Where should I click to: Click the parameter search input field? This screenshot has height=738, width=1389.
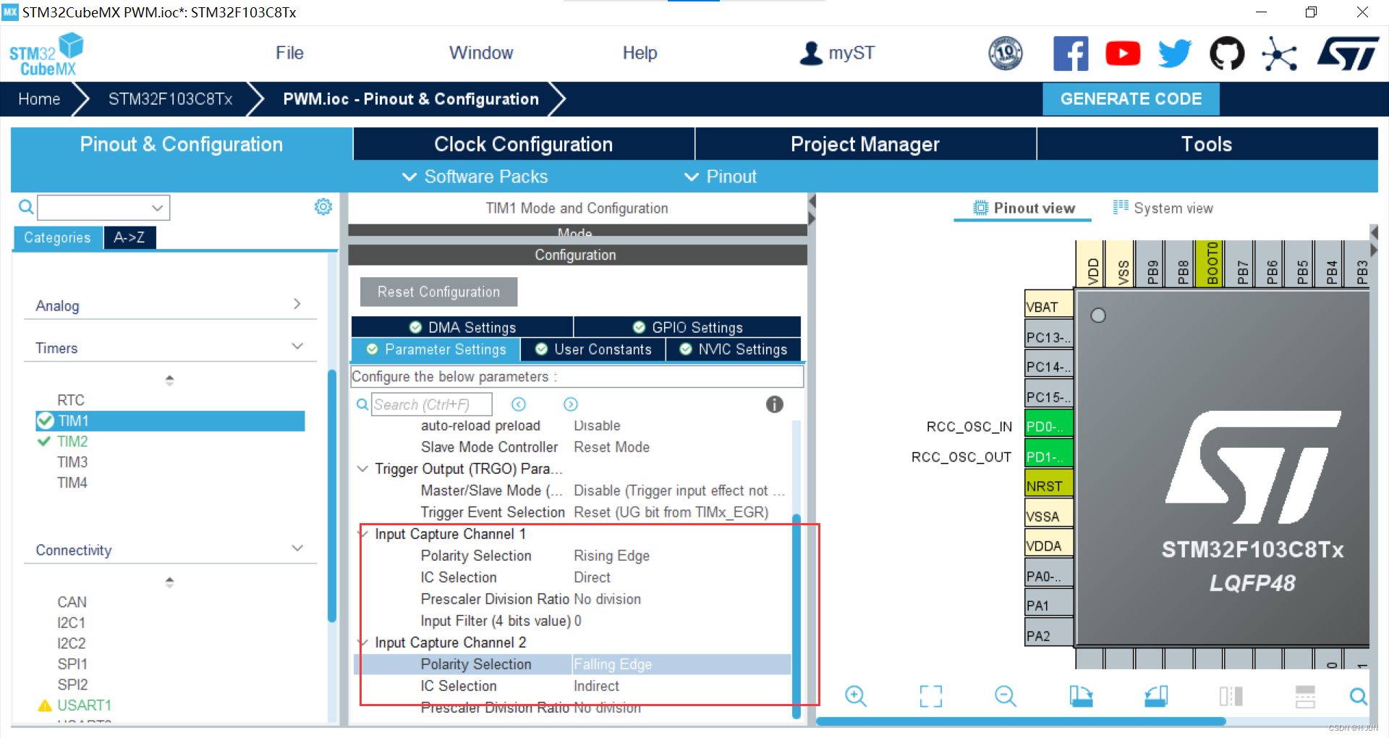[x=432, y=404]
